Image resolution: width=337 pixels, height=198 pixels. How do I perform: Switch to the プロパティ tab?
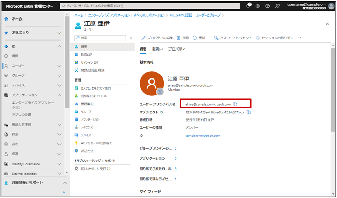[x=177, y=49]
